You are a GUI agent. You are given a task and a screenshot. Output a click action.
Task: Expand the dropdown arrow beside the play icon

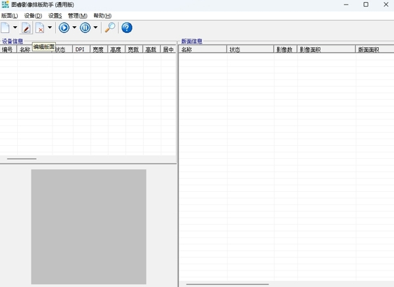tap(74, 28)
